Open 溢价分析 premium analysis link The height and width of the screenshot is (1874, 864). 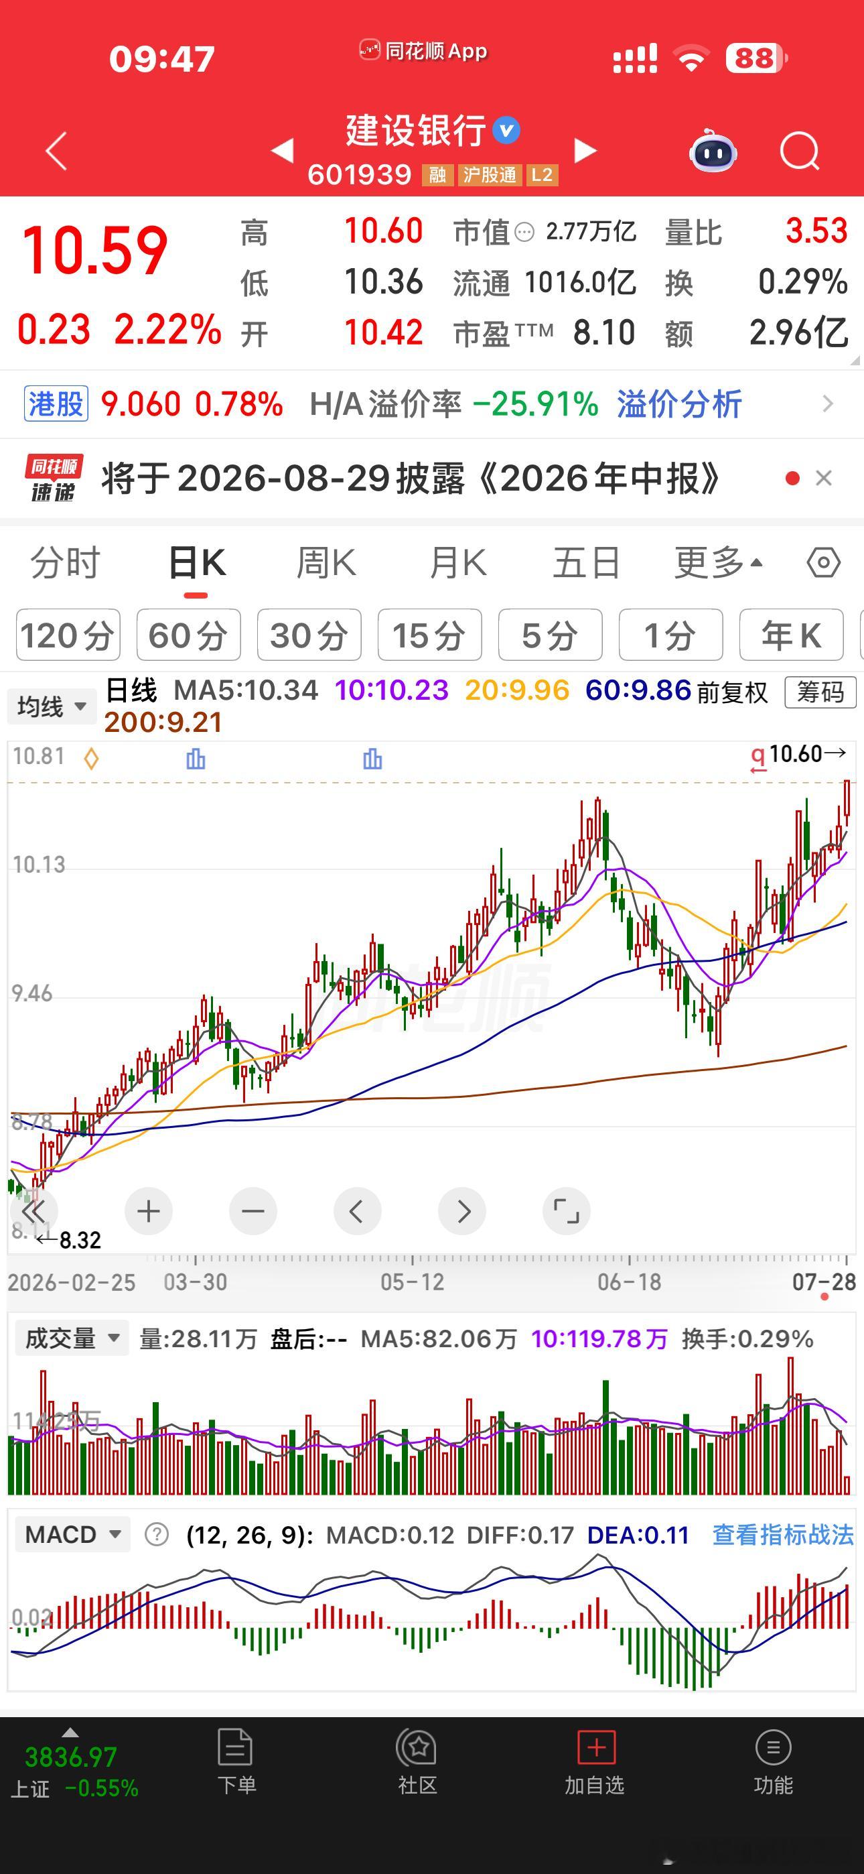679,403
